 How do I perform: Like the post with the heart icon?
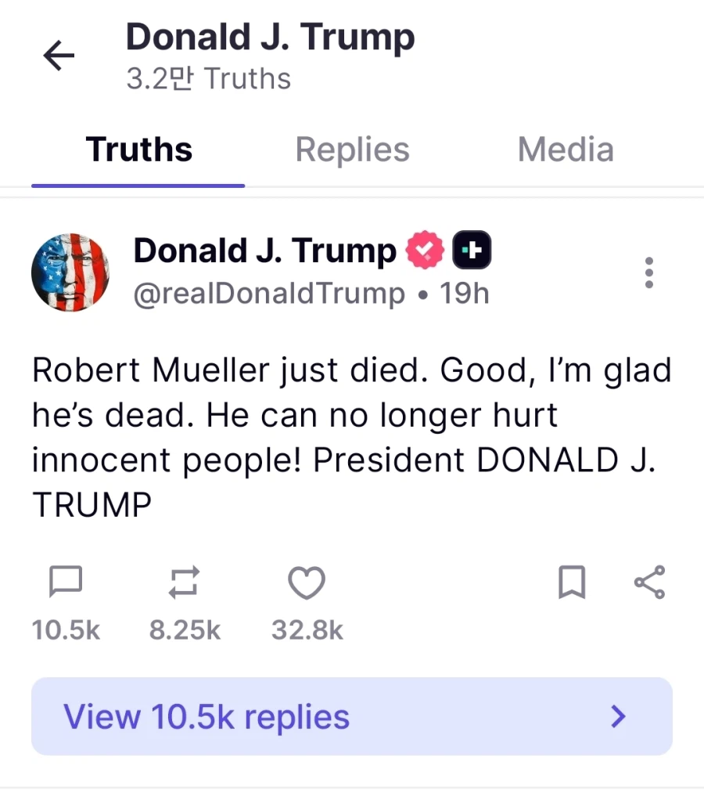[x=307, y=583]
